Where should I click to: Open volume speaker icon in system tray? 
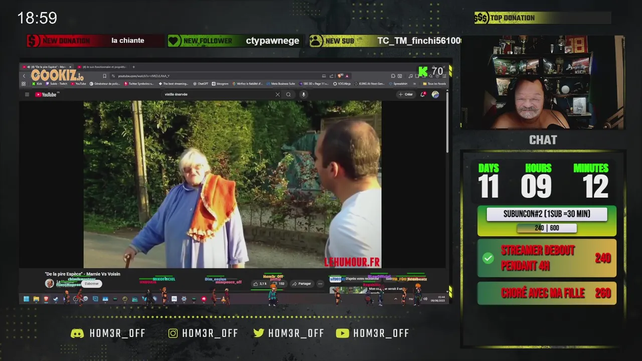(425, 299)
